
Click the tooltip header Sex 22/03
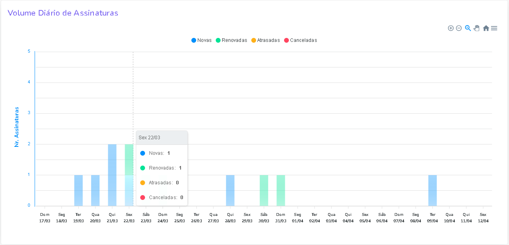(x=162, y=138)
